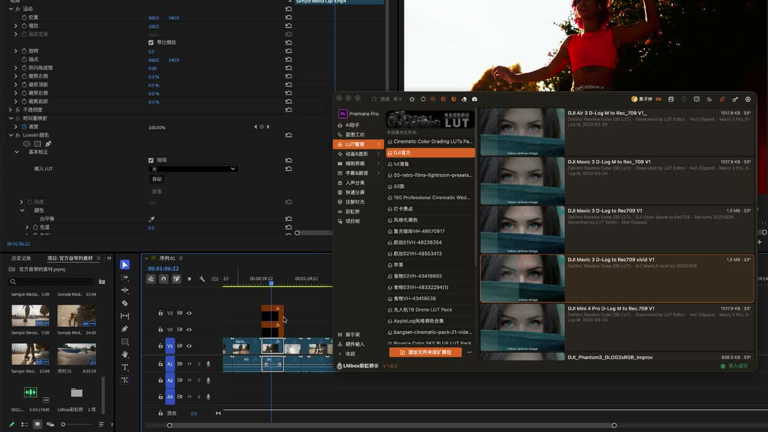The height and width of the screenshot is (432, 768).
Task: Click the 添加文件夹或扩展包 button
Action: (425, 352)
